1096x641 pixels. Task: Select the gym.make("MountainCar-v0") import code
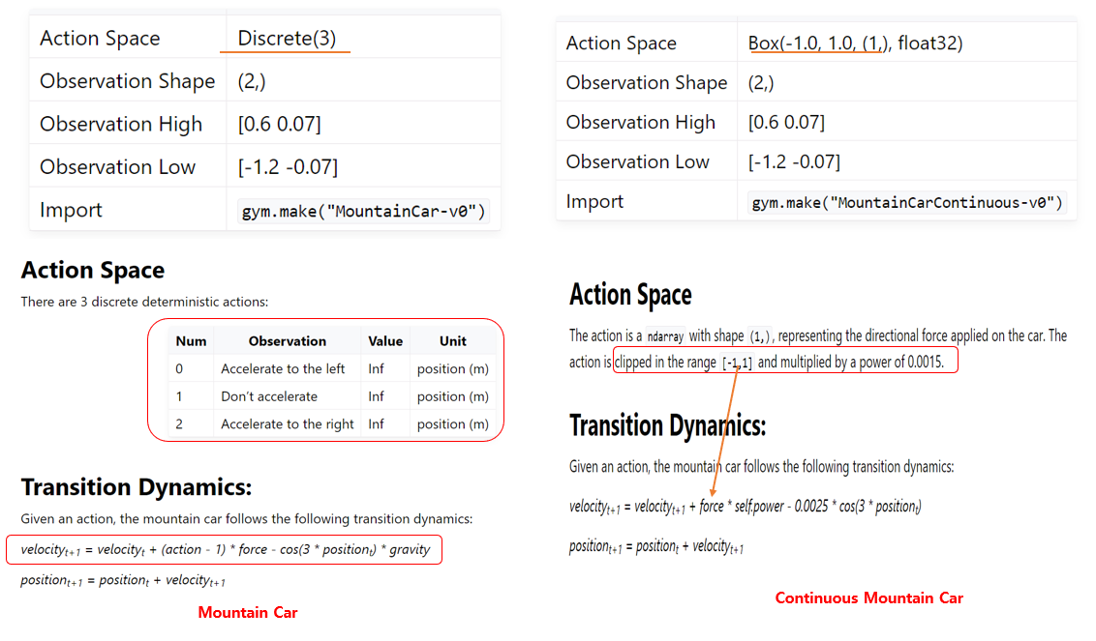(363, 212)
